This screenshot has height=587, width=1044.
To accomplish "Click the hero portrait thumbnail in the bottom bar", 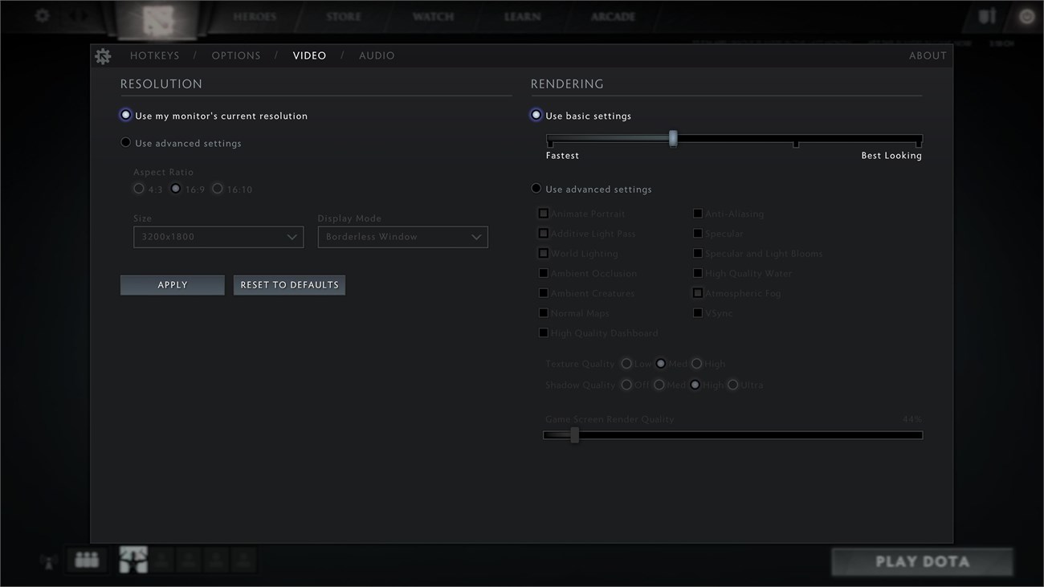I will (x=133, y=560).
